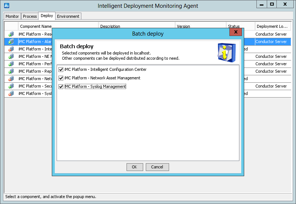Click the Syslog Management label text

pyautogui.click(x=95, y=86)
